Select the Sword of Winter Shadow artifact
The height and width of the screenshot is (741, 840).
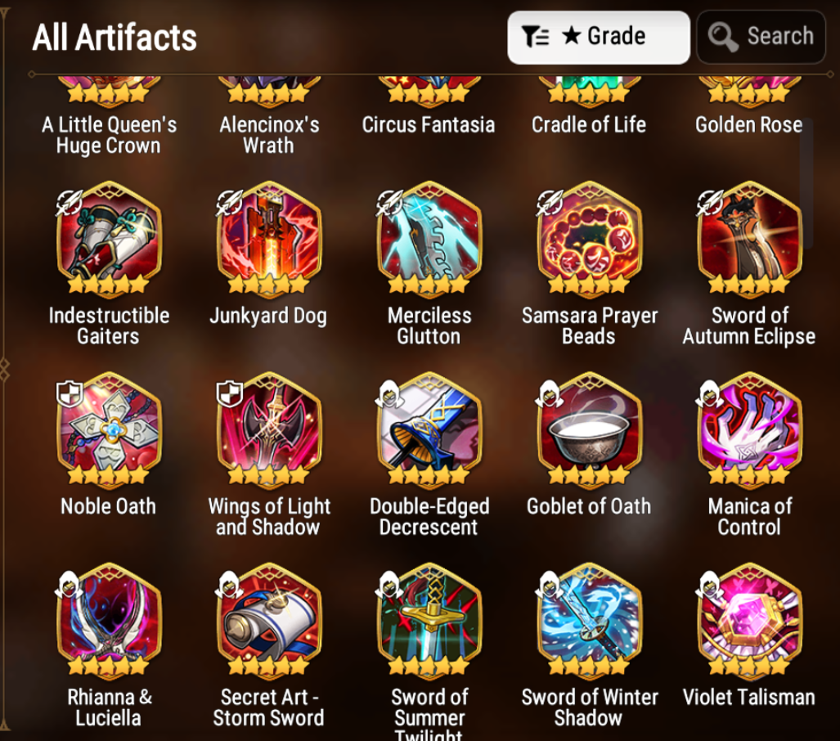tap(589, 621)
